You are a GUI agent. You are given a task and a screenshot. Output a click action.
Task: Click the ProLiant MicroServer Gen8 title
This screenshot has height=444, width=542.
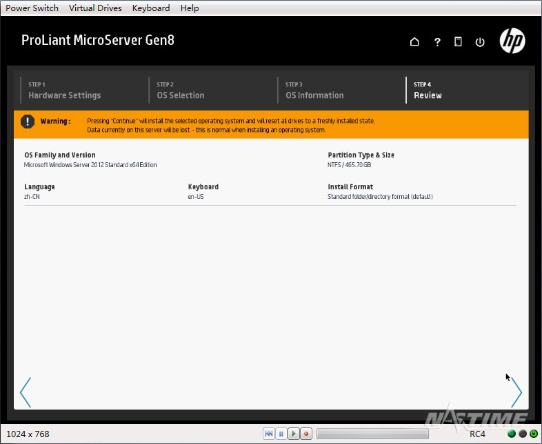[x=98, y=40]
